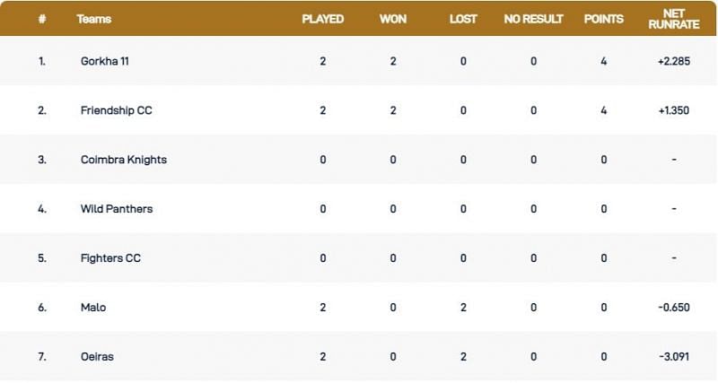Open the Friendship CC team row
The image size is (718, 383).
point(115,110)
